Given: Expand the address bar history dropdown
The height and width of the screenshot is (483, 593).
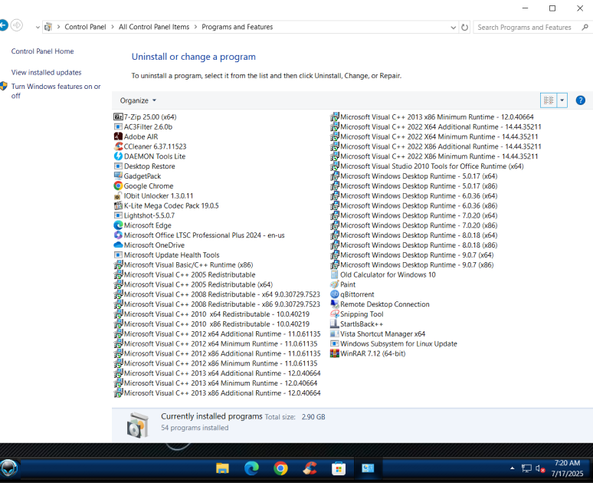Looking at the screenshot, I should pyautogui.click(x=453, y=28).
